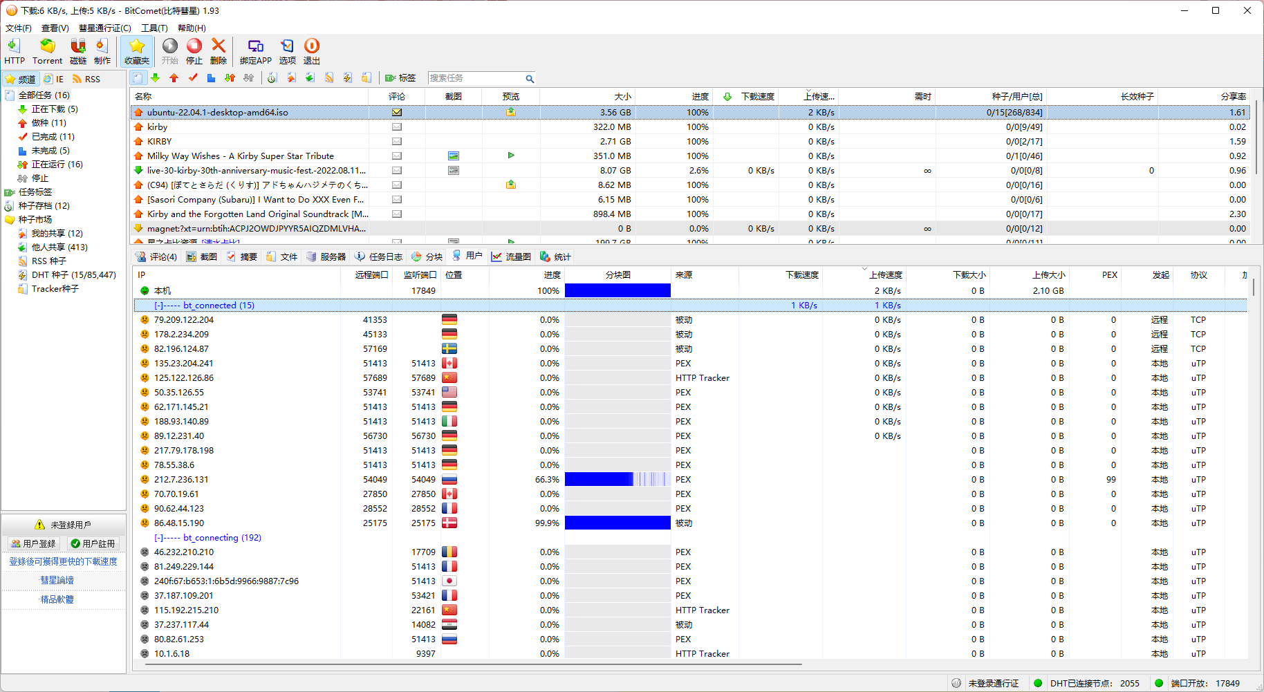Viewport: 1264px width, 692px height.
Task: Click the 标签 tags toolbar button
Action: tap(400, 78)
